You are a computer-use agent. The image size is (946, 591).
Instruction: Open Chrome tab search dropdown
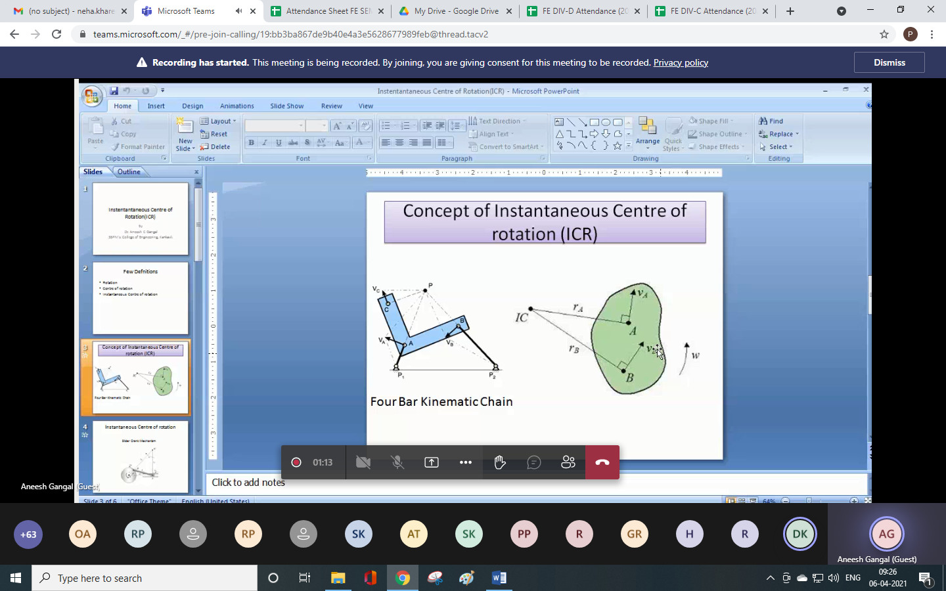click(841, 11)
